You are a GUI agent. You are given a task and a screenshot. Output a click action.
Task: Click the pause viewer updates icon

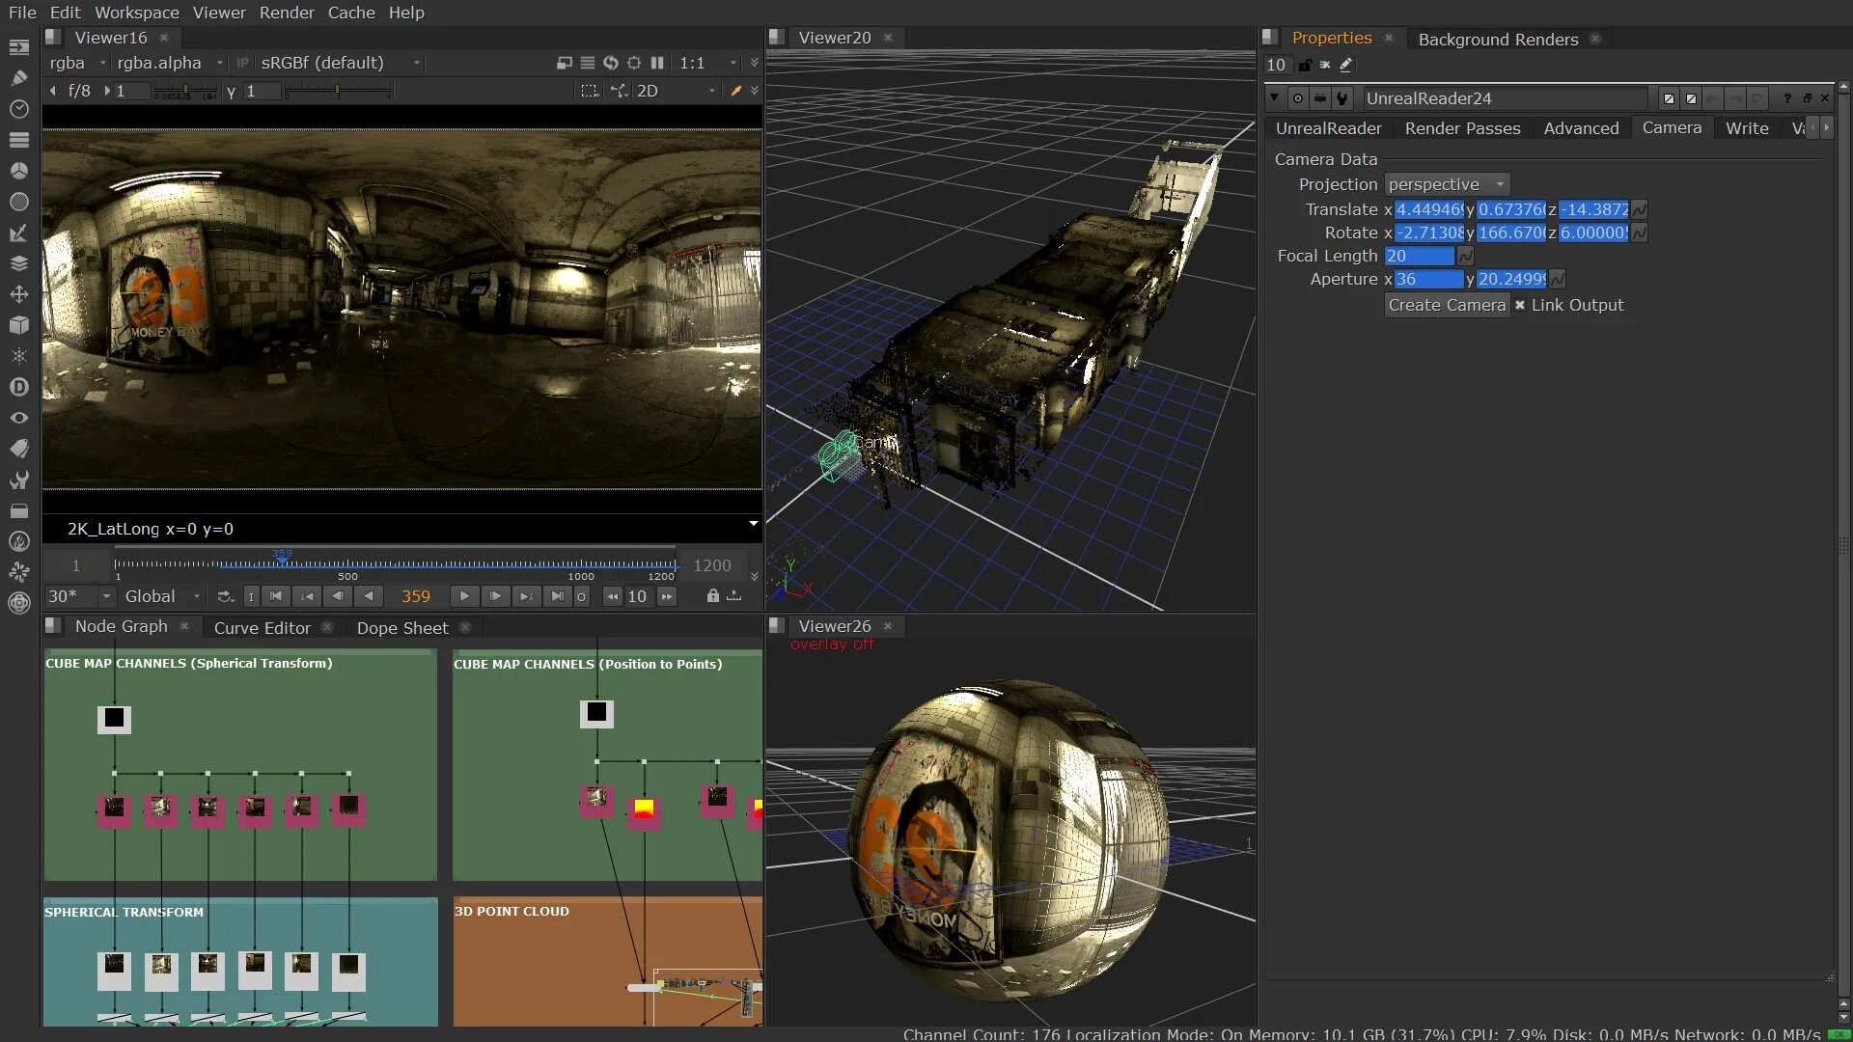pyautogui.click(x=657, y=63)
